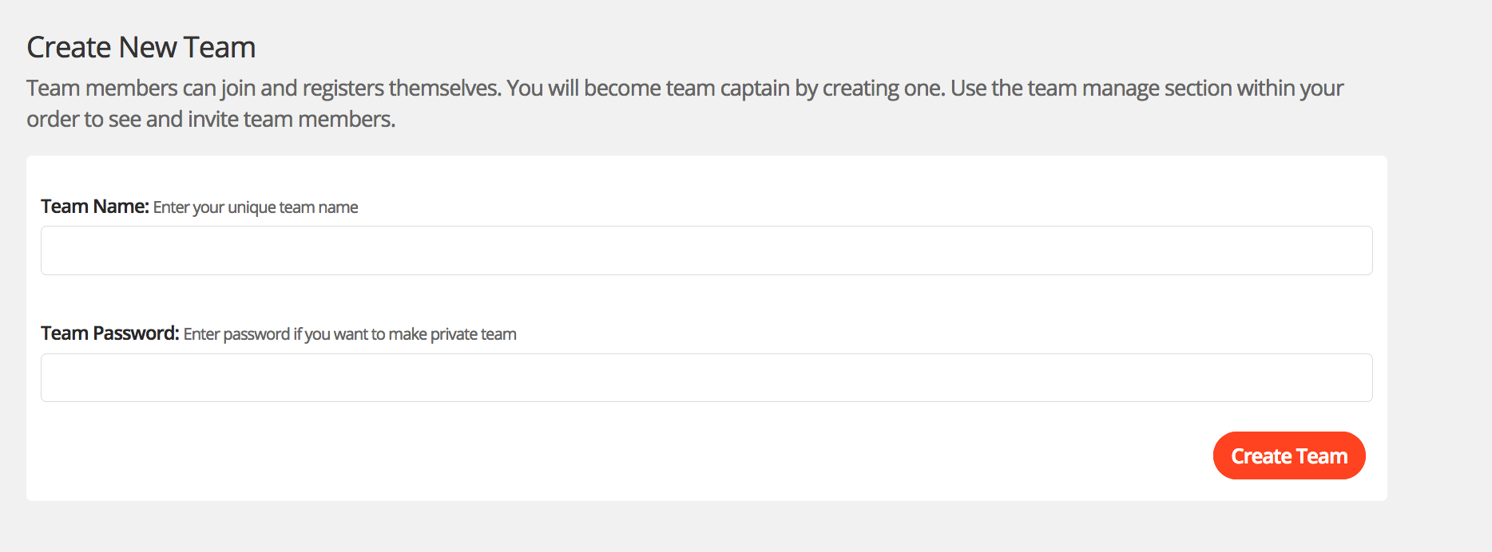Click the Team Name text input field
This screenshot has height=552, width=1492.
click(706, 250)
